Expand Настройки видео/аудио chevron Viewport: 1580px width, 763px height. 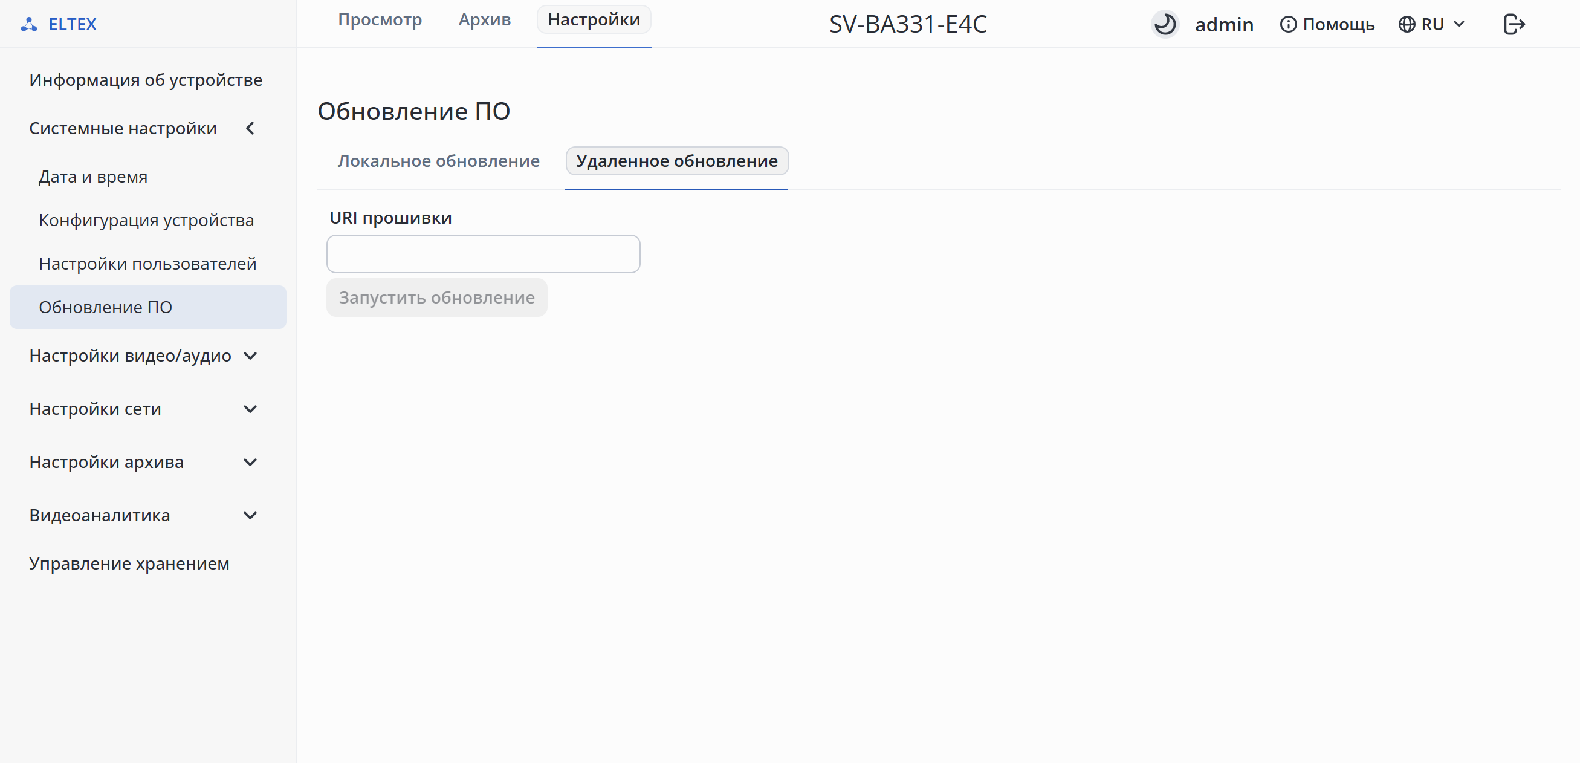pos(250,356)
